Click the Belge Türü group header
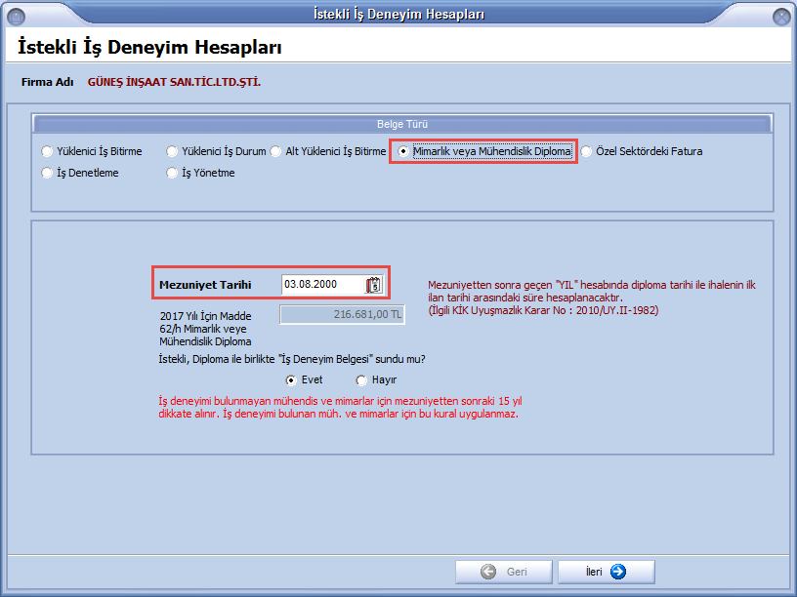The image size is (797, 597). click(402, 125)
